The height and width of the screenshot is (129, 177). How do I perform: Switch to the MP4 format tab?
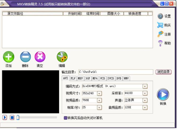pyautogui.click(x=95, y=78)
